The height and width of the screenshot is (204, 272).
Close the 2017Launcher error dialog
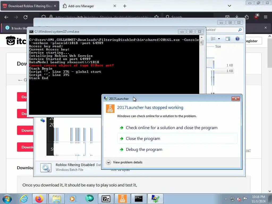(x=236, y=99)
